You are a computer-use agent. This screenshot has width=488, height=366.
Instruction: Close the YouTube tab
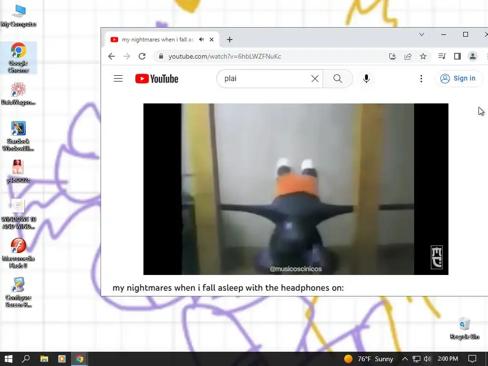[212, 40]
